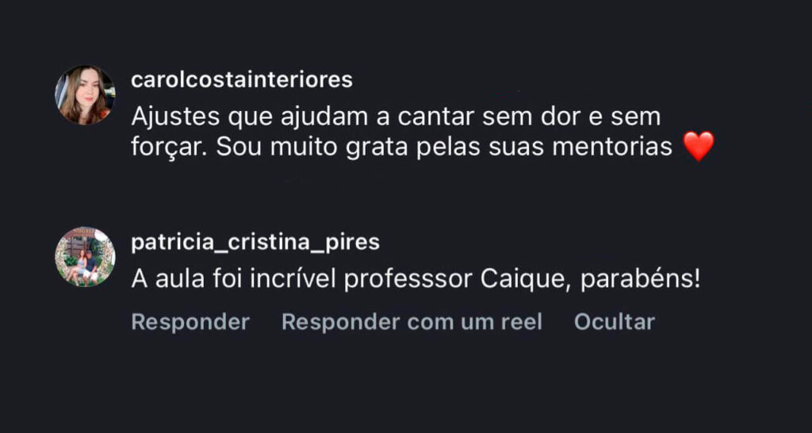
Task: Select the comment line starting with Ajustes
Action: [x=396, y=117]
